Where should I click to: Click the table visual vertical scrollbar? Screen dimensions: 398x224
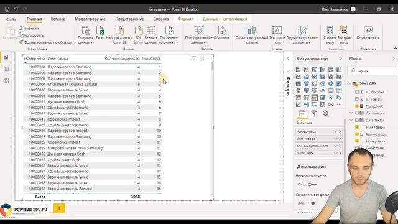pos(211,66)
